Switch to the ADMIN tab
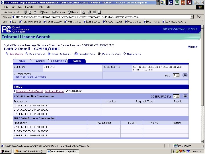This screenshot has height=154, width=205. coord(40,61)
